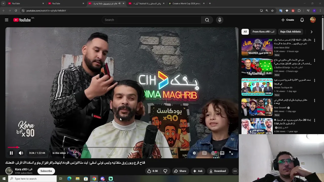
Task: Open more actions menu under video
Action: click(235, 171)
